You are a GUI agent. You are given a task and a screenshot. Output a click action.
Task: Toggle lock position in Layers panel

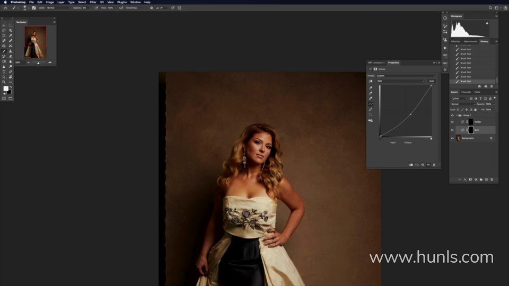pyautogui.click(x=467, y=110)
